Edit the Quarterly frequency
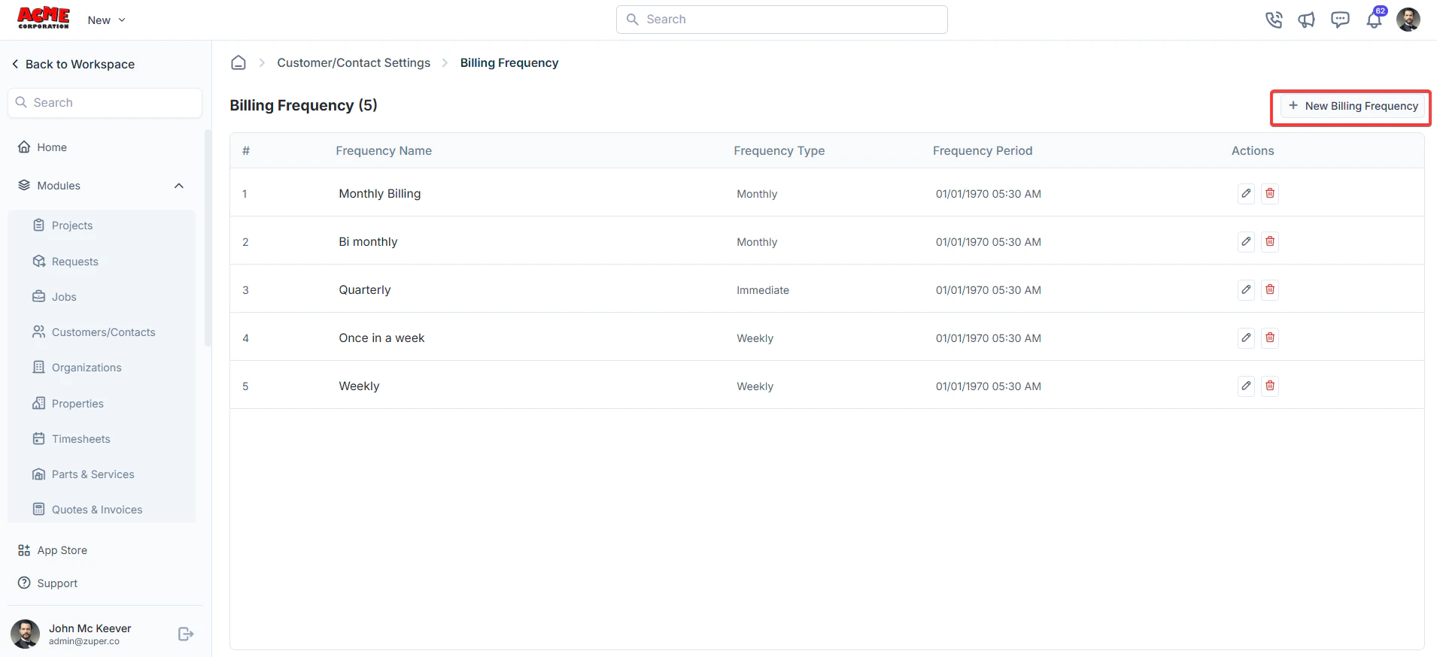The width and height of the screenshot is (1437, 657). click(1246, 289)
